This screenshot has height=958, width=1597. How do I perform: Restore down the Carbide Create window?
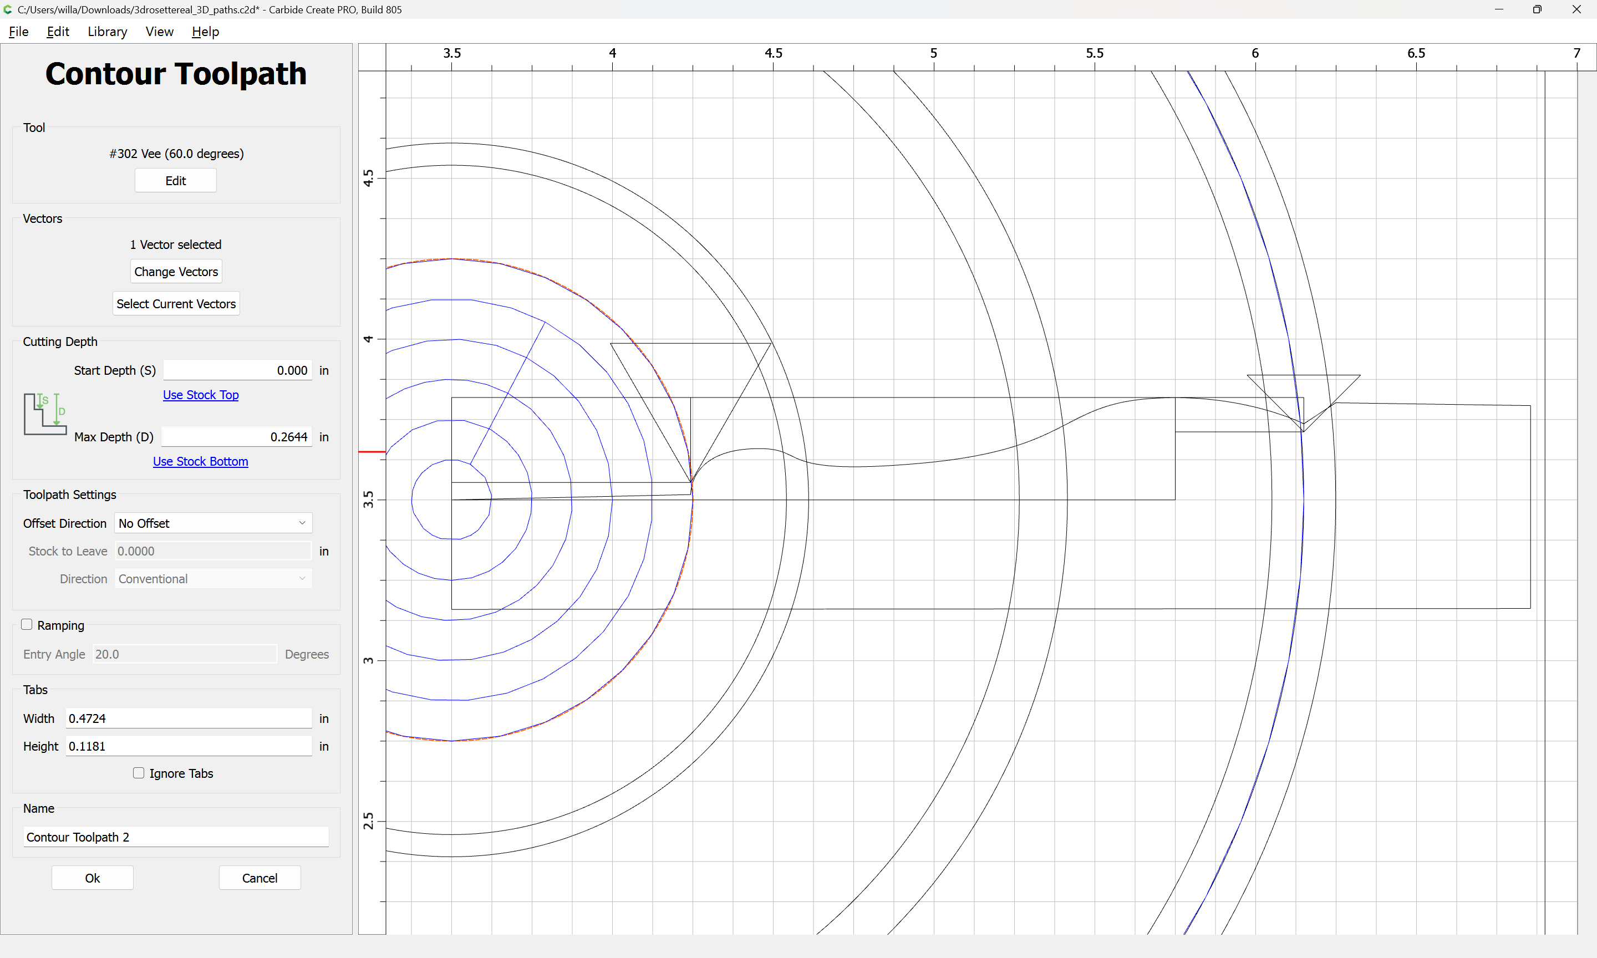click(1537, 9)
